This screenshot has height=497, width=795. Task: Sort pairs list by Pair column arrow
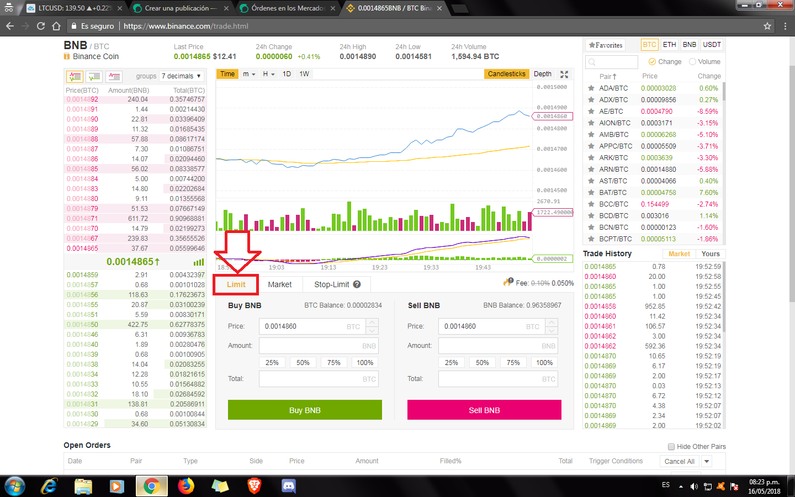coord(614,77)
